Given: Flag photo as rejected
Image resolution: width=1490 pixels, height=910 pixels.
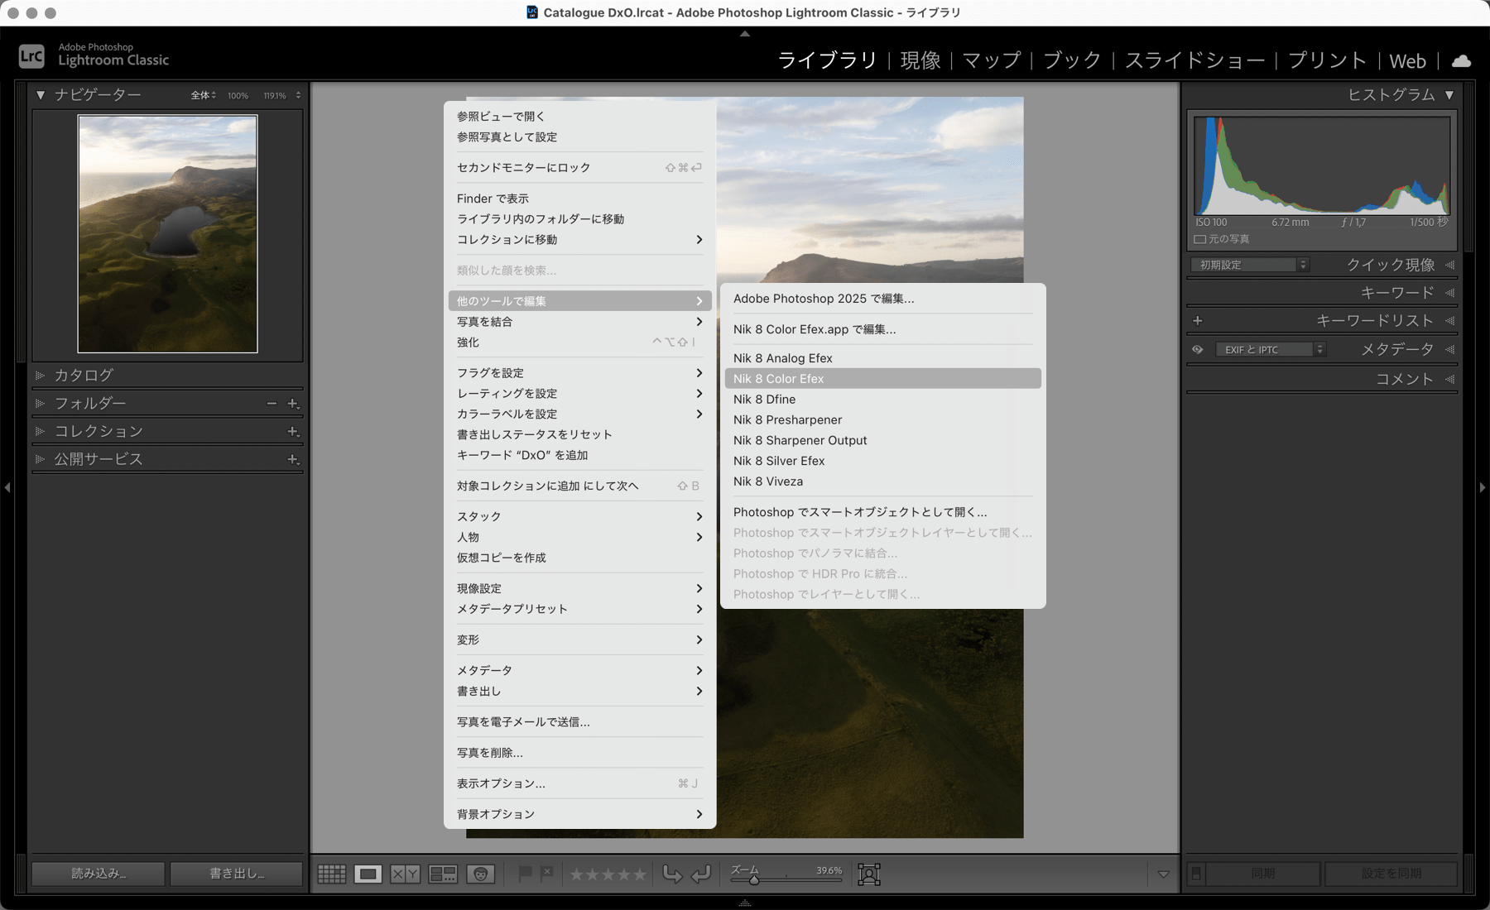Looking at the screenshot, I should click(546, 874).
